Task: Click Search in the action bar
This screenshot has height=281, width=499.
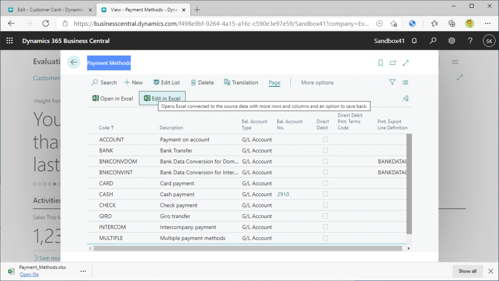Action: pos(104,82)
